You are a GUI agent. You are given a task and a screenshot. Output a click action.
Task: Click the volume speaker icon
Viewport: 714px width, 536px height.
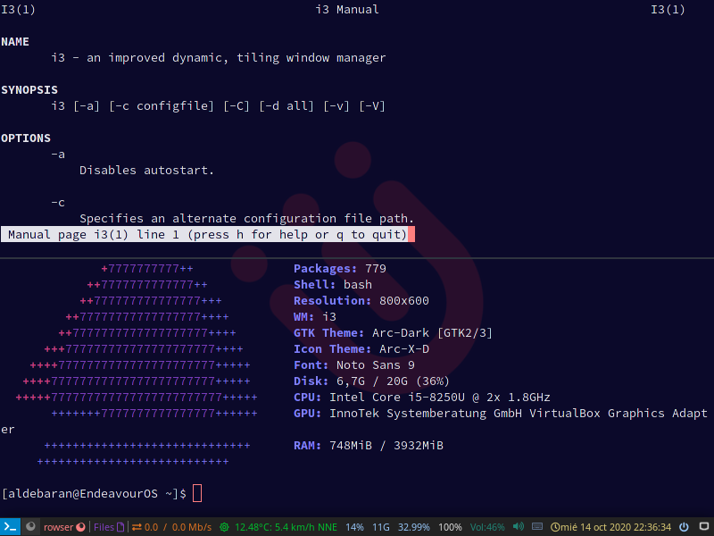(519, 527)
